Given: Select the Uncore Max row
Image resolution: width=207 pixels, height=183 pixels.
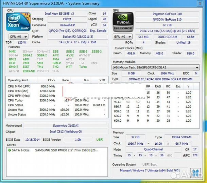Looking at the screenshot, I should pyautogui.click(x=57, y=110).
